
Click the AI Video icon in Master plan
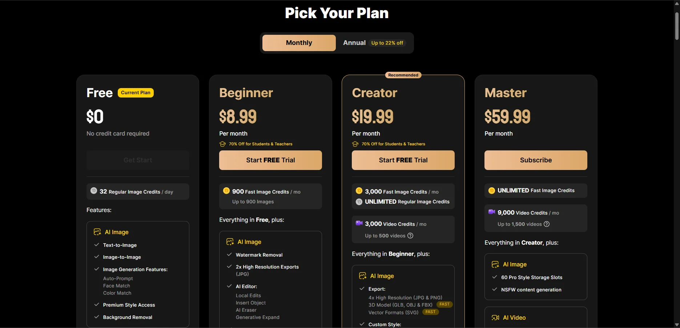(495, 317)
